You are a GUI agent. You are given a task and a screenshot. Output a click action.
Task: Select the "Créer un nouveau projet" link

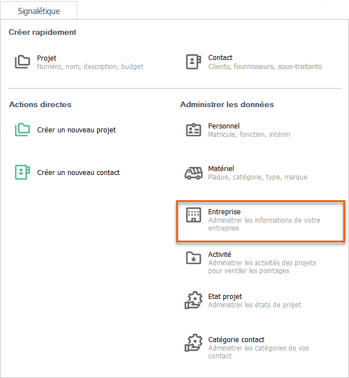(76, 130)
